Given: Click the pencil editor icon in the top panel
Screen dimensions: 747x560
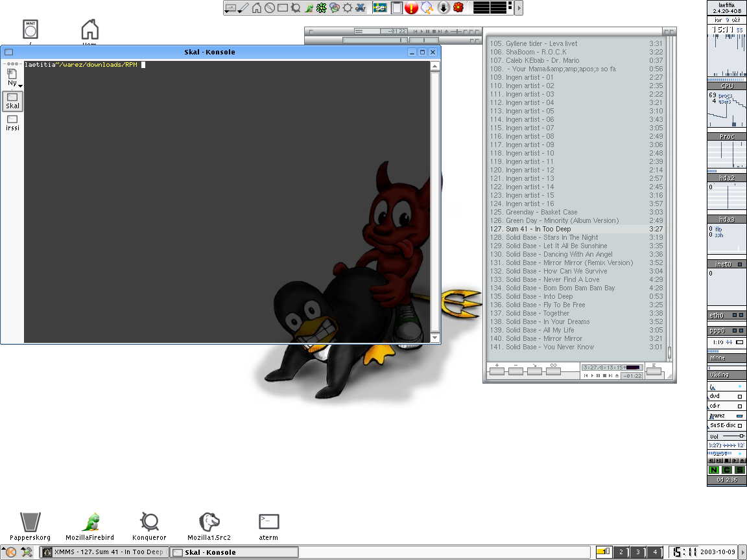Looking at the screenshot, I should click(x=243, y=8).
